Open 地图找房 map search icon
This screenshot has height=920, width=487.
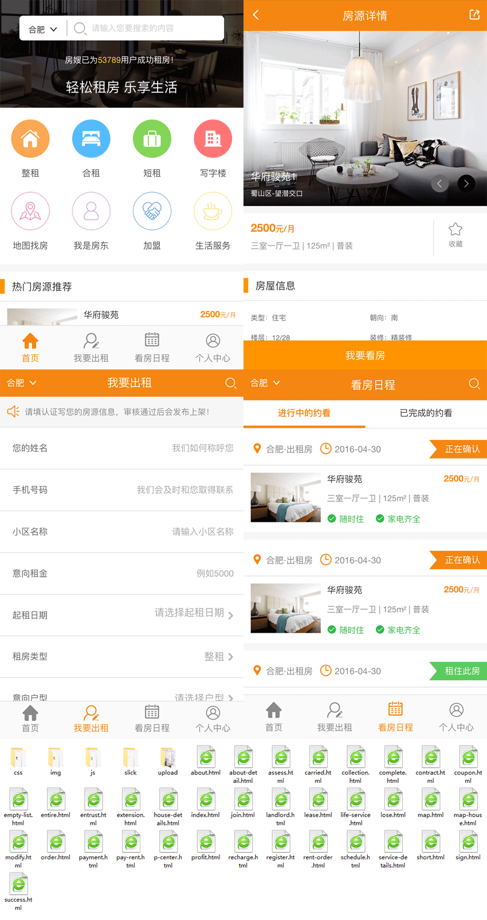tap(30, 212)
